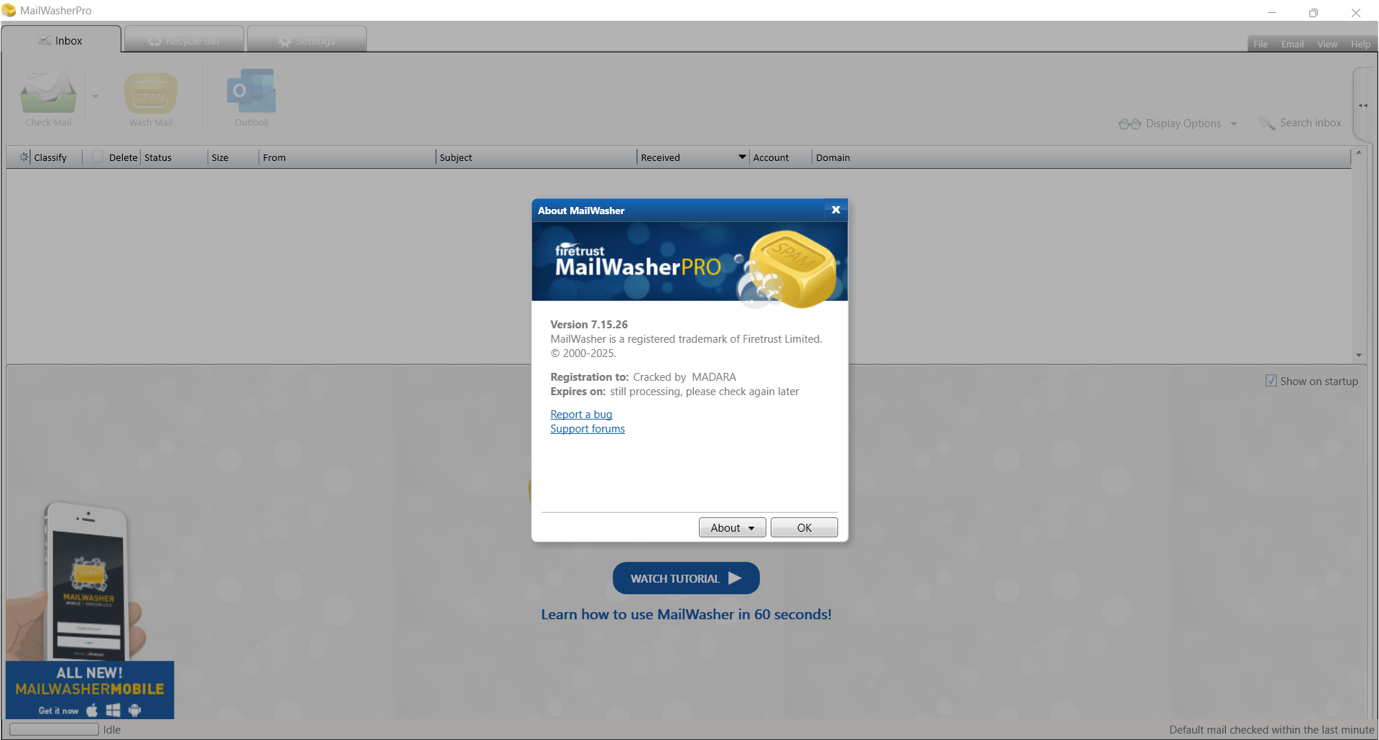This screenshot has height=740, width=1379.
Task: Click the Check Mail envelope icon
Action: pyautogui.click(x=48, y=92)
